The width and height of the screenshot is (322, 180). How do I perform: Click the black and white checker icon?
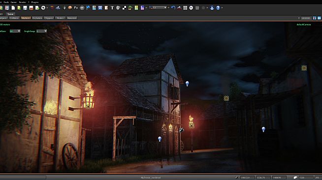[x=124, y=8]
